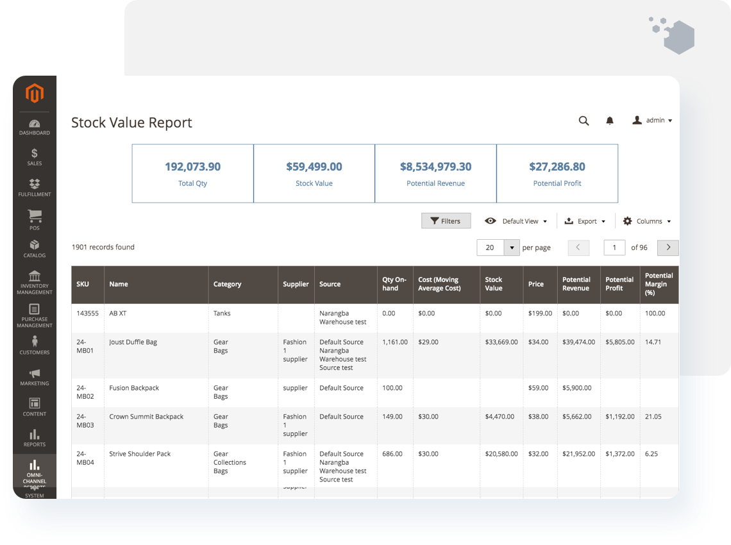The width and height of the screenshot is (731, 545).
Task: Click the Potential Revenue summary card
Action: 435,173
